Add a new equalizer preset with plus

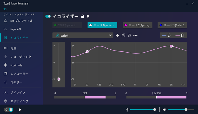click(118, 36)
